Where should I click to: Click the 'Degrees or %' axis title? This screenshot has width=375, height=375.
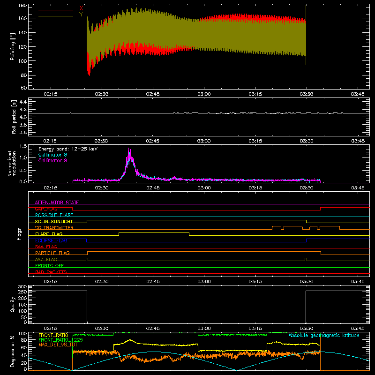tap(13, 352)
